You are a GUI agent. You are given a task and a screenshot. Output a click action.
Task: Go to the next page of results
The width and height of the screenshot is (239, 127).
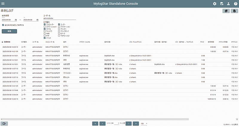pyautogui.click(x=128, y=123)
